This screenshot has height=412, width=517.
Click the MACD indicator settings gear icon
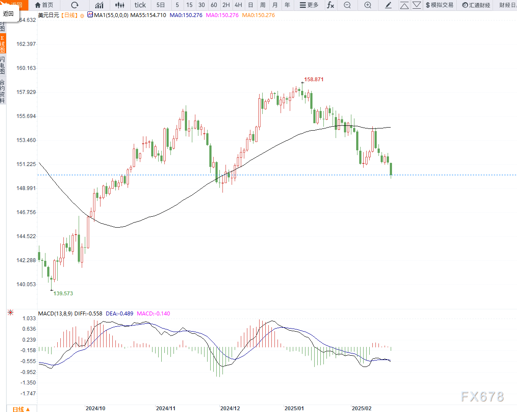click(x=10, y=312)
